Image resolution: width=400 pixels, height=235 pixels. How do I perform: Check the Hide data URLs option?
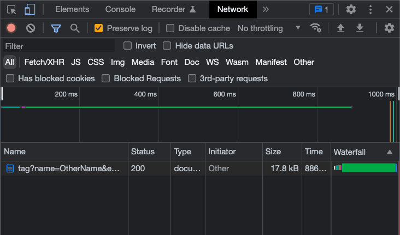pyautogui.click(x=167, y=46)
